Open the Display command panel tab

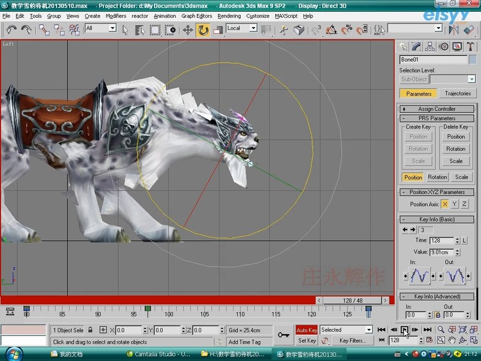point(457,46)
